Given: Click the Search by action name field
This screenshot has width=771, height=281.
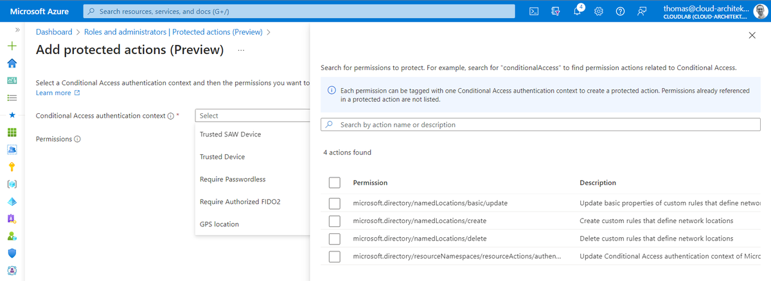Looking at the screenshot, I should [541, 125].
